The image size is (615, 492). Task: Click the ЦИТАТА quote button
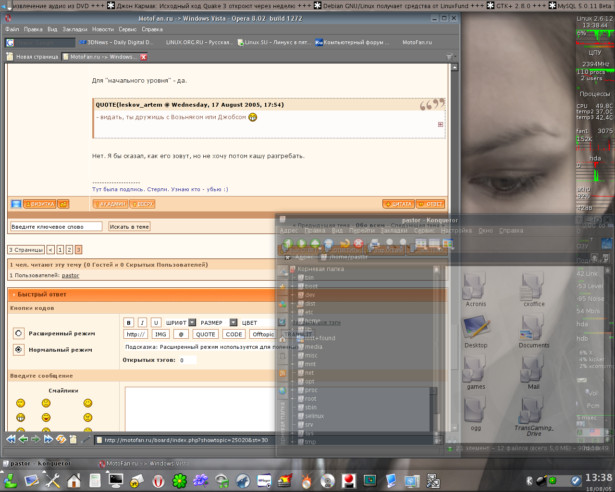(398, 204)
